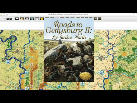Viewport: 137px width, 103px height.
Task: Click the white flag toolbar icon
Action: [17, 19]
